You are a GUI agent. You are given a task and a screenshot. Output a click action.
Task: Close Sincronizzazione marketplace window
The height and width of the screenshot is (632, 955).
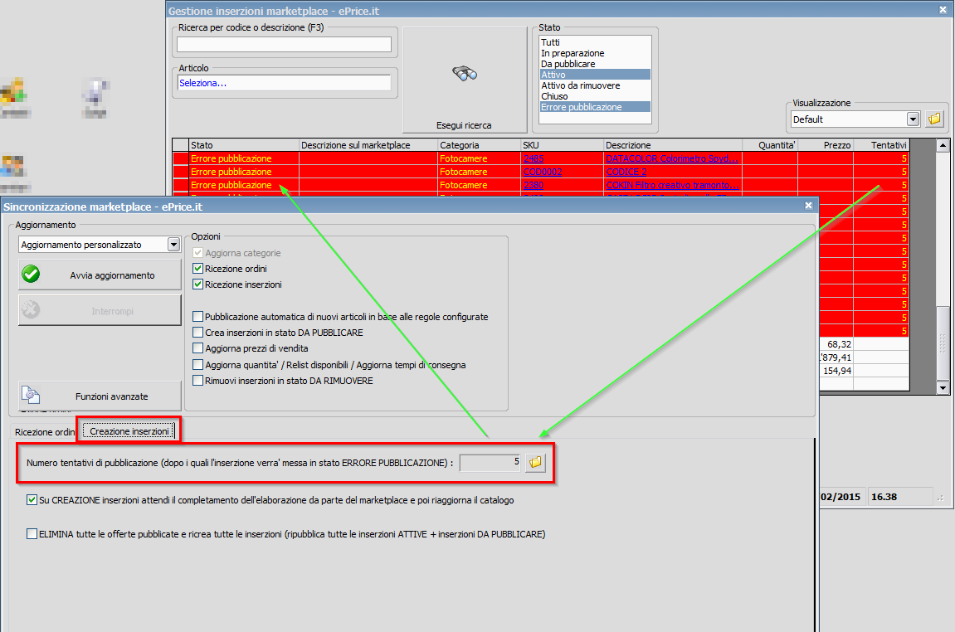point(809,206)
